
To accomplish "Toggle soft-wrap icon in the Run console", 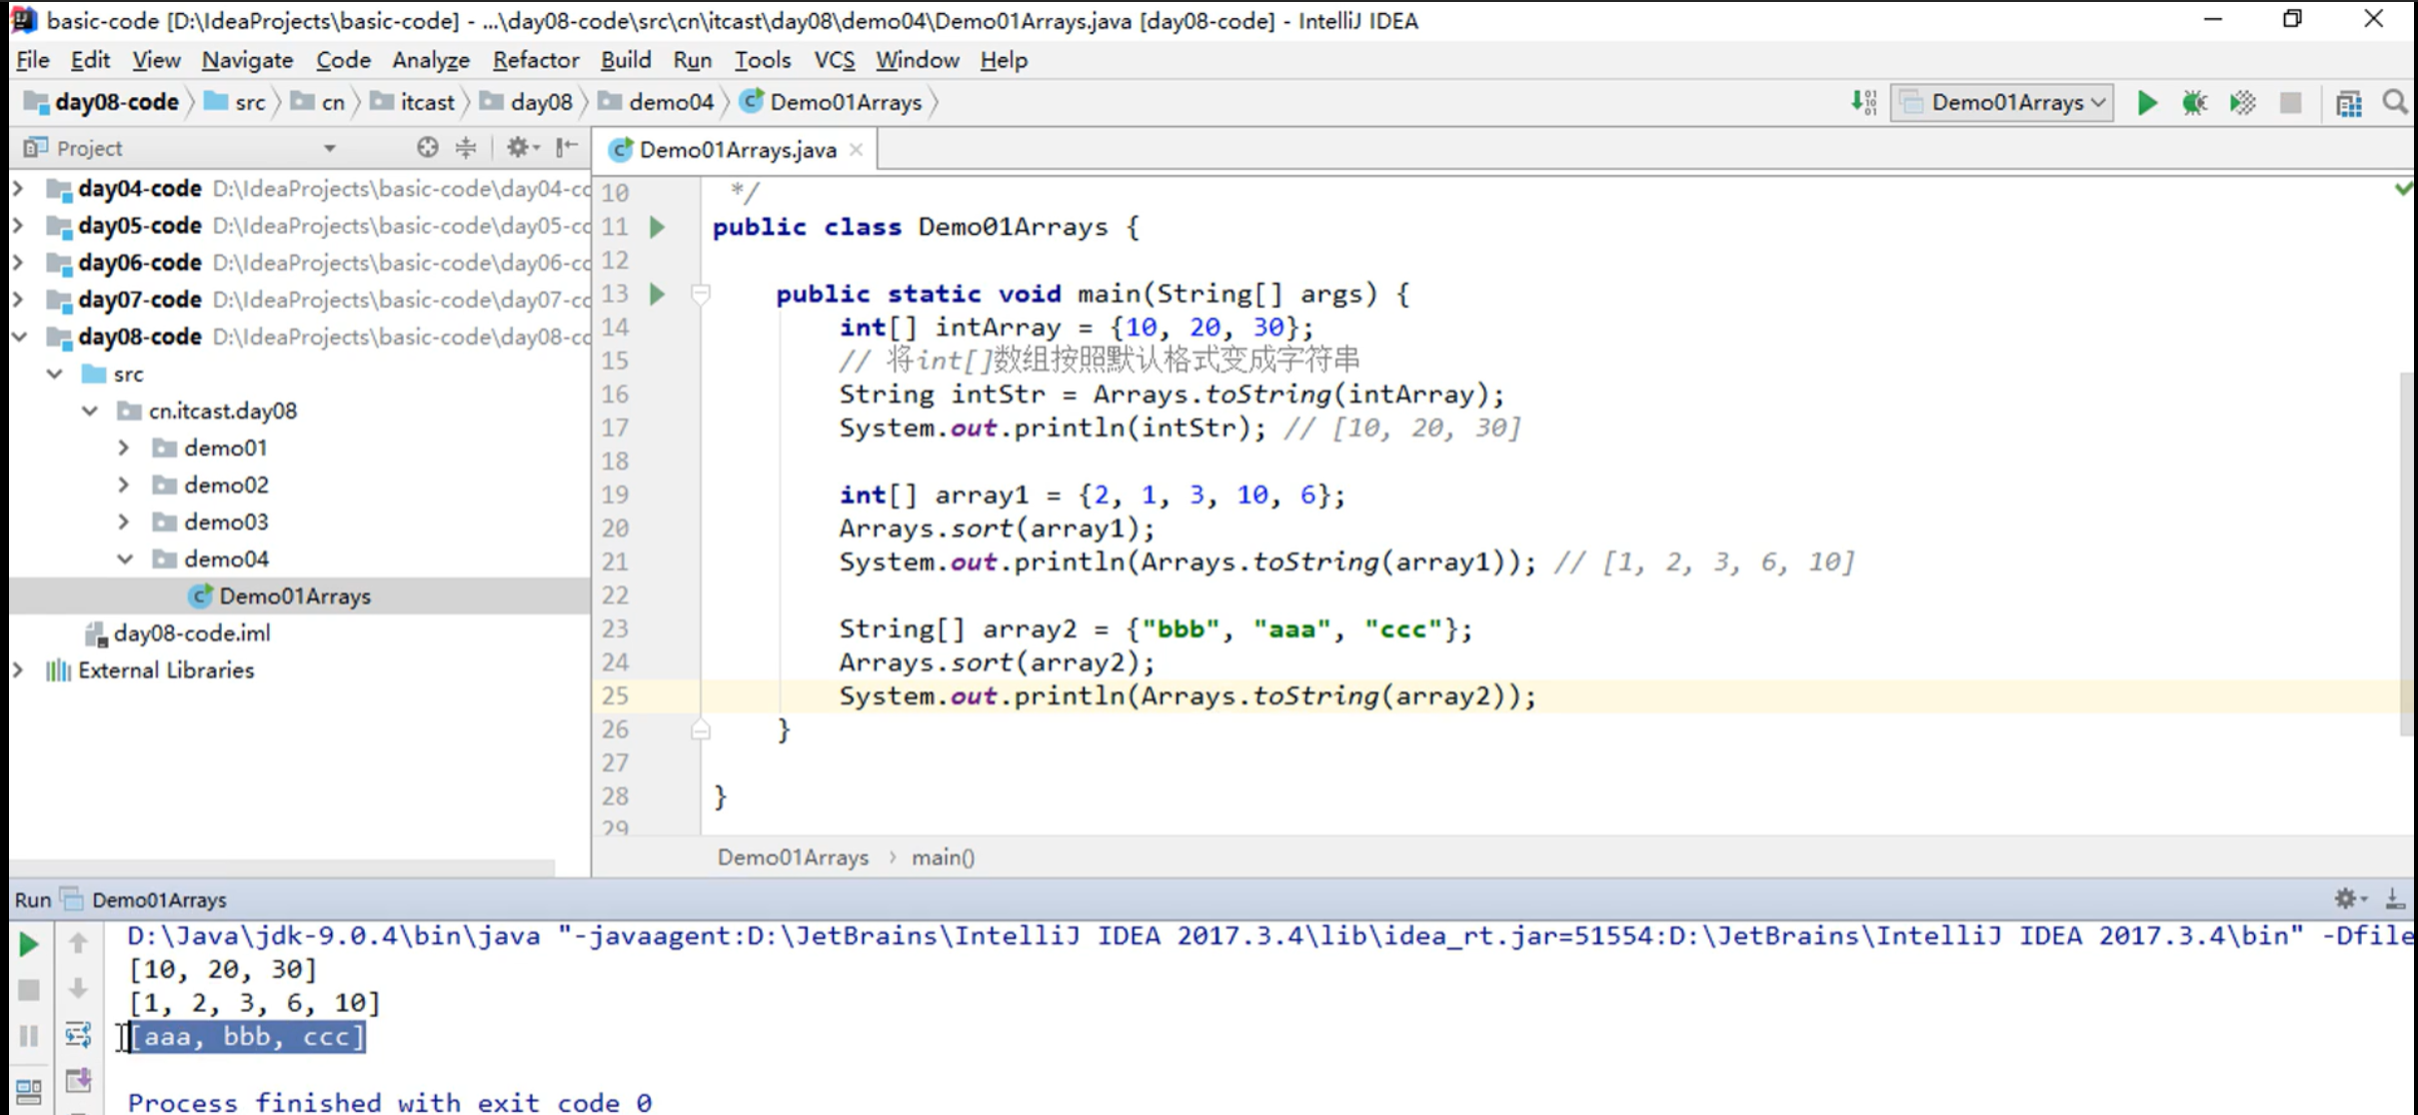I will tap(78, 1035).
